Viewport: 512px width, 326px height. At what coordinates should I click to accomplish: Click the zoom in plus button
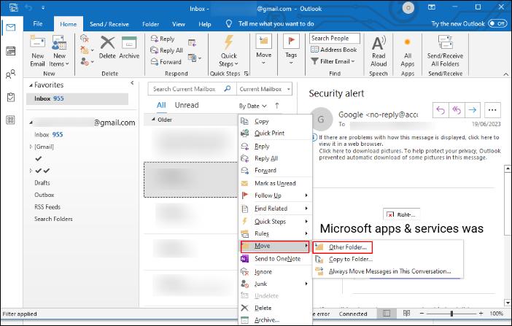481,314
